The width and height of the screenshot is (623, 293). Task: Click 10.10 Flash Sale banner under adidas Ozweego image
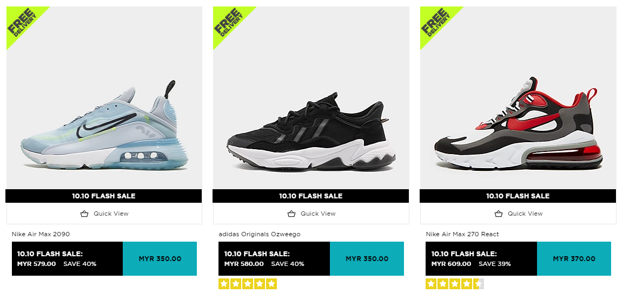coord(311,196)
